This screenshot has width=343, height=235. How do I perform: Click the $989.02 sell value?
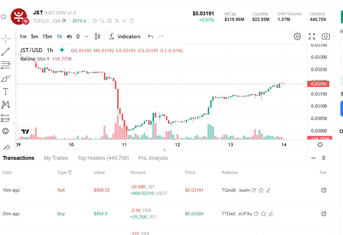(102, 190)
